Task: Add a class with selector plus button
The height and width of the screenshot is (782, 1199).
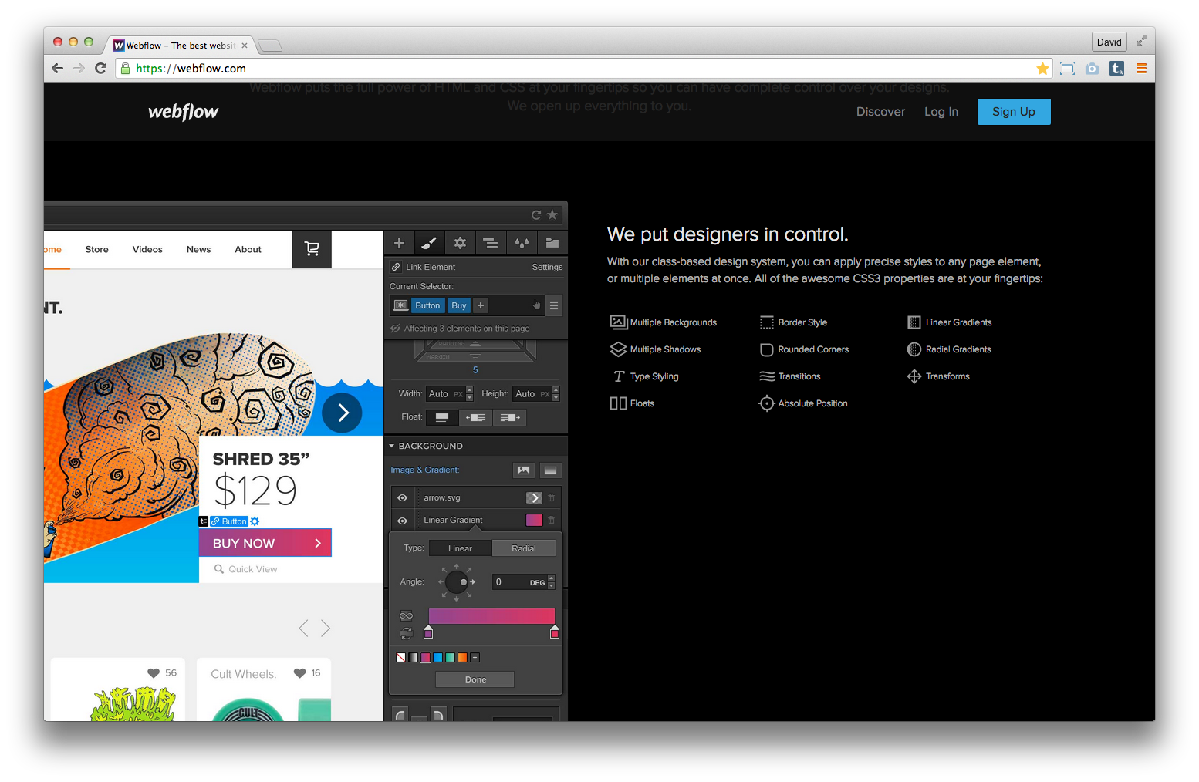Action: point(481,305)
